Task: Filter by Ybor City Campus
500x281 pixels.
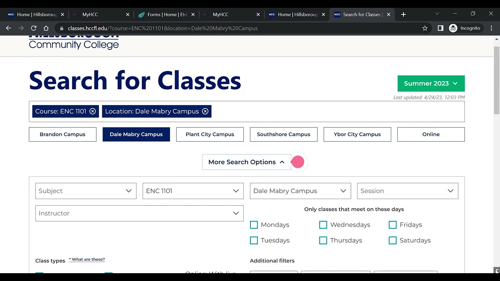Action: 357,134
